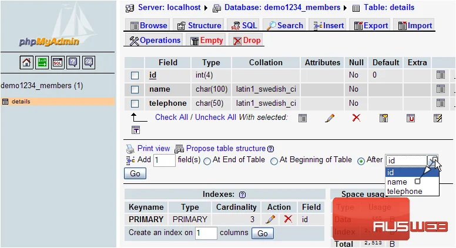Click pencil Change icon for selected fields
Image resolution: width=456 pixels, height=248 pixels.
330,118
